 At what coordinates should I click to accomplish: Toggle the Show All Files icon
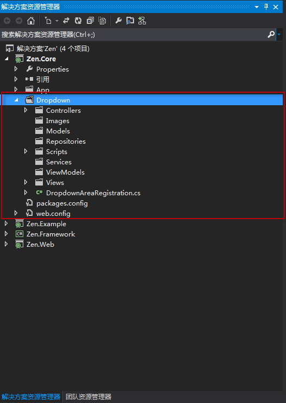102,21
